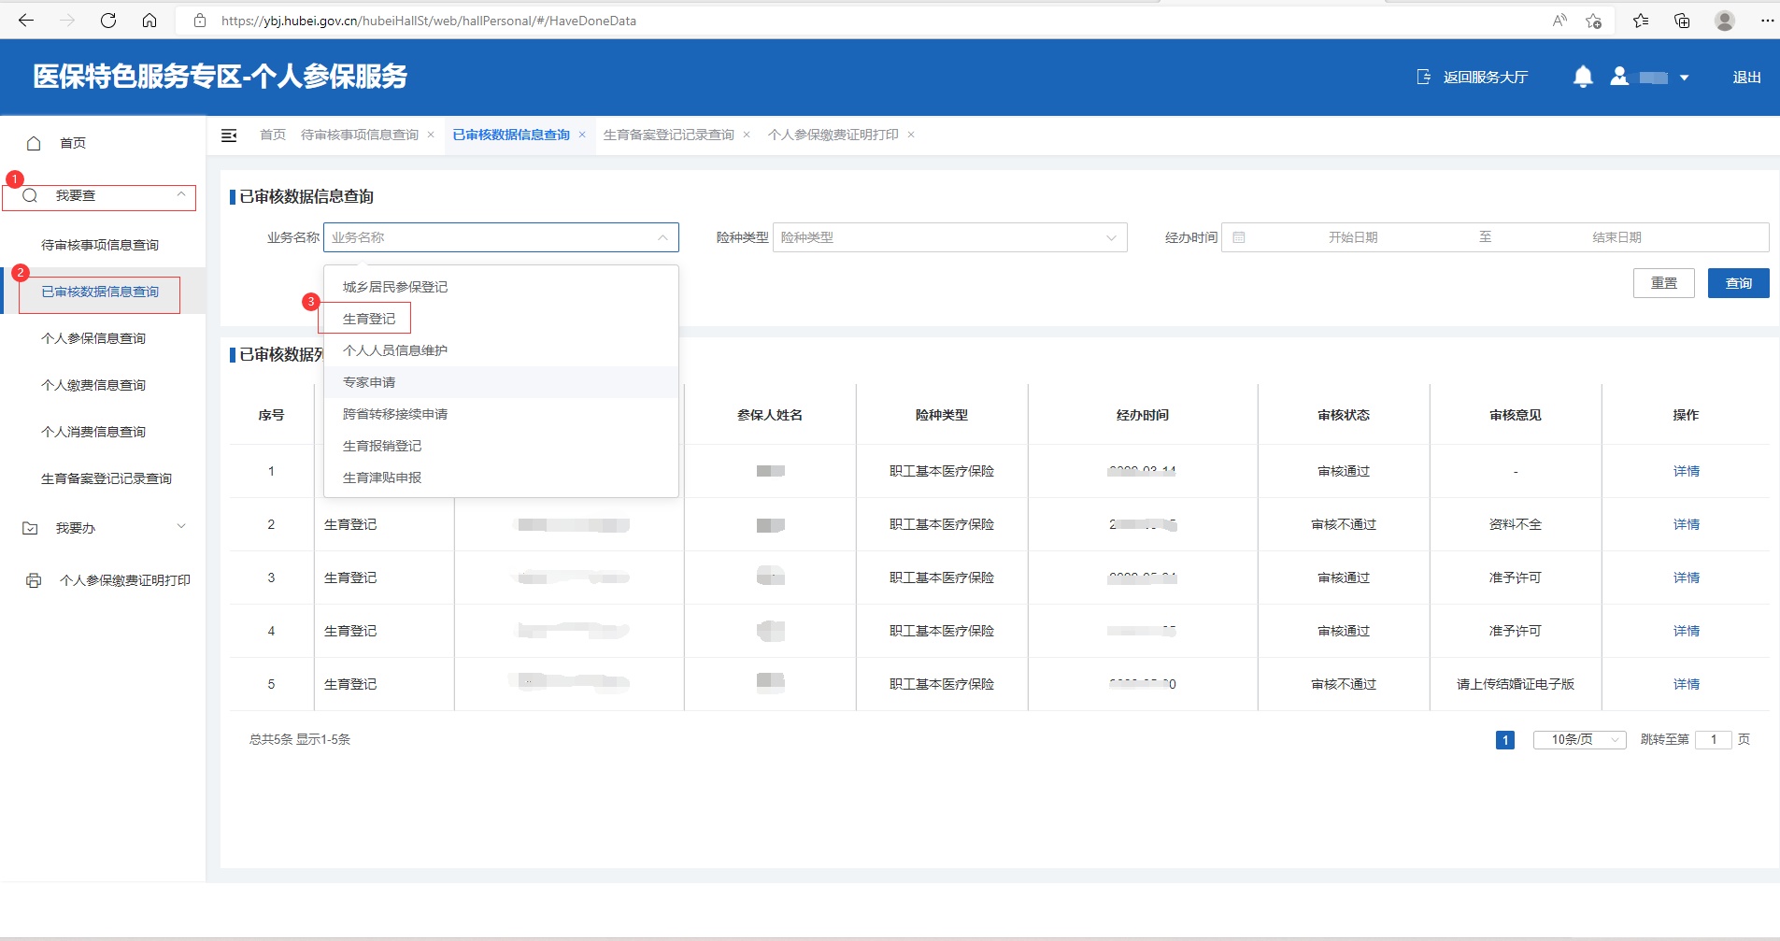The width and height of the screenshot is (1780, 941).
Task: Open 详情 link for row 2
Action: [1686, 524]
